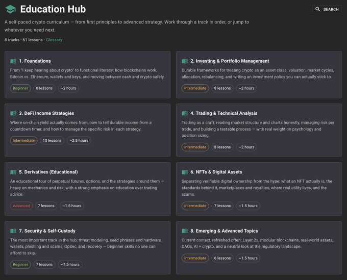Click the '6 lessons' chip on Emerging Topics card
The width and height of the screenshot is (347, 280).
coord(222,258)
